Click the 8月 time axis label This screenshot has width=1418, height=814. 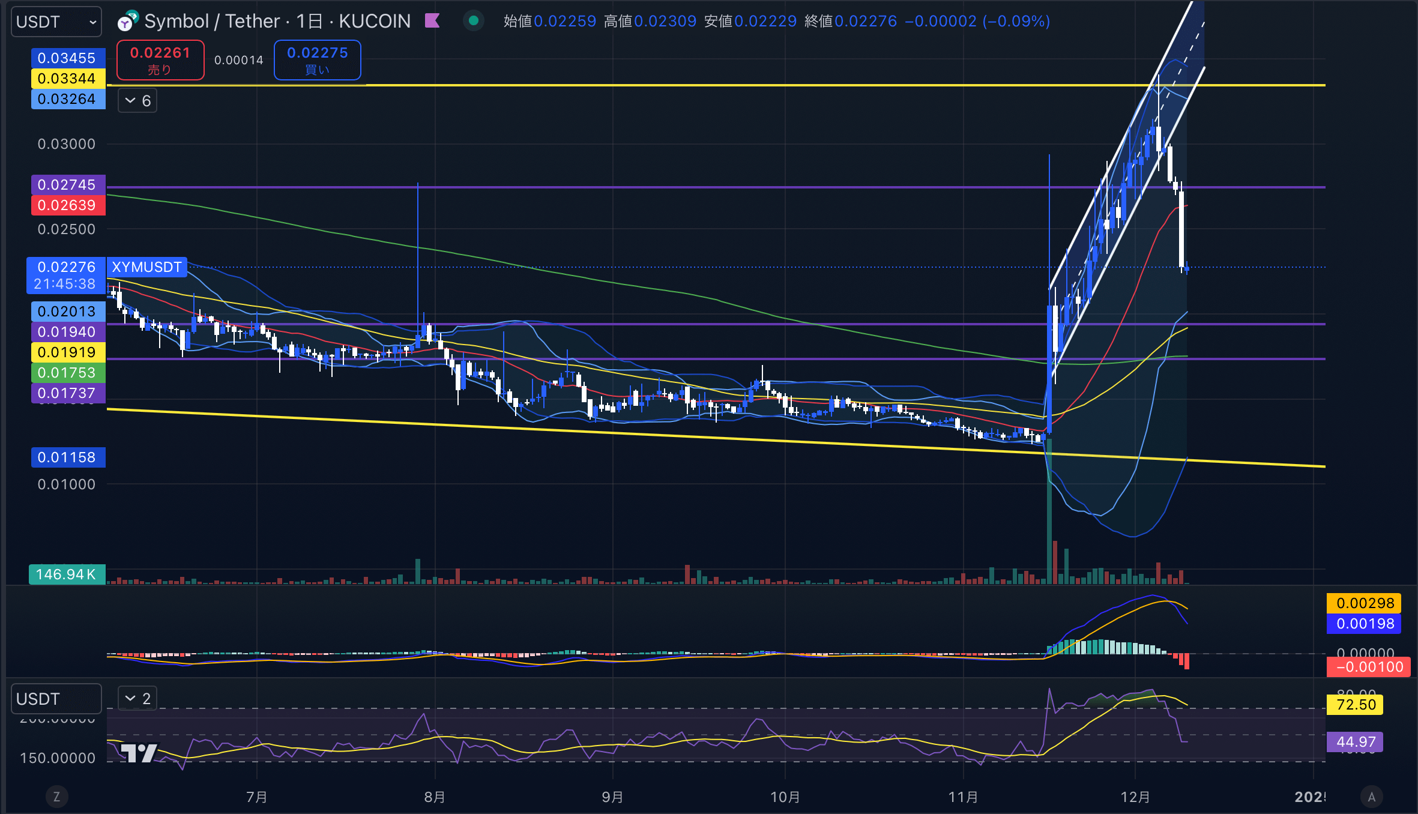(435, 797)
